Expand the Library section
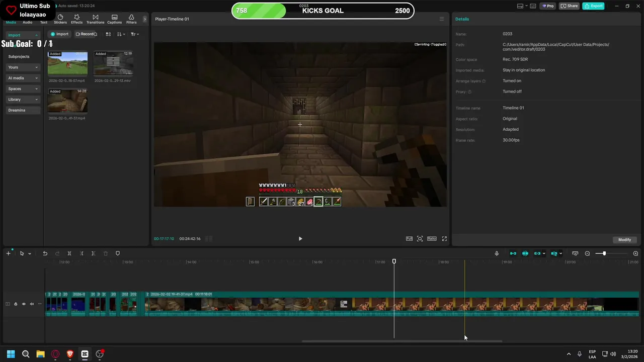644x362 pixels. 23,100
